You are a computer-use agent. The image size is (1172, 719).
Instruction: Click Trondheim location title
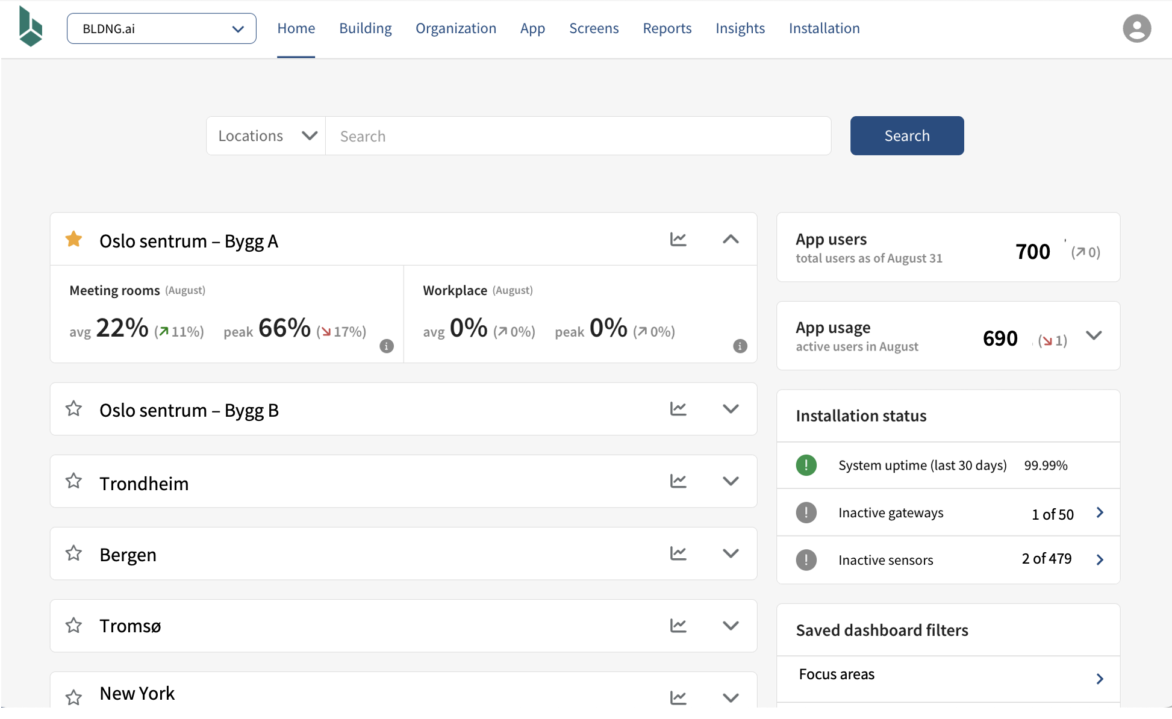[x=144, y=484]
